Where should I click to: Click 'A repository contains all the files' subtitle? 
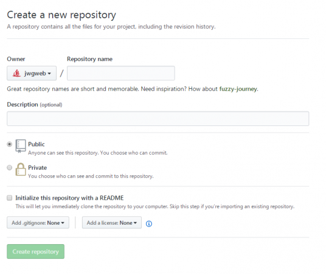pos(111,27)
